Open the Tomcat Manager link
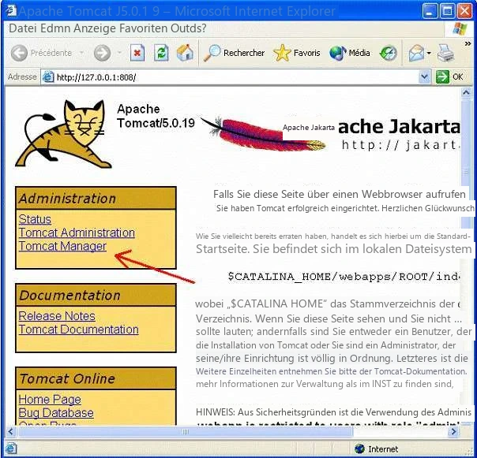Image resolution: width=477 pixels, height=458 pixels. pos(62,246)
